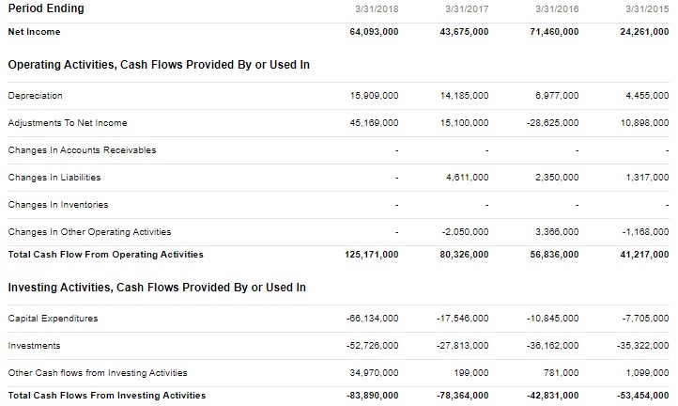Image resolution: width=678 pixels, height=406 pixels.
Task: Select the Depreciation row label
Action: [x=35, y=96]
